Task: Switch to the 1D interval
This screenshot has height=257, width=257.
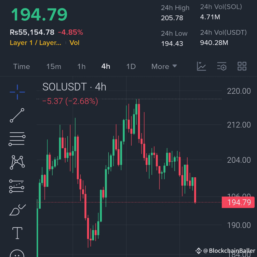Action: pyautogui.click(x=131, y=66)
